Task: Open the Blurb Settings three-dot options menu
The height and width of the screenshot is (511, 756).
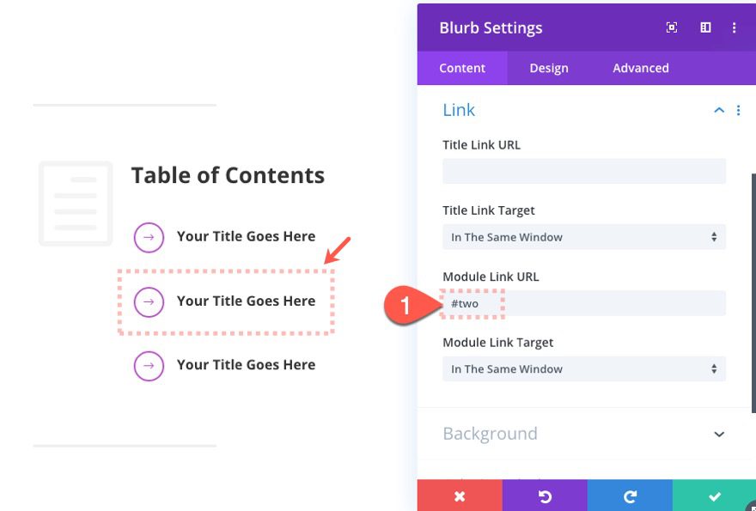Action: click(735, 27)
